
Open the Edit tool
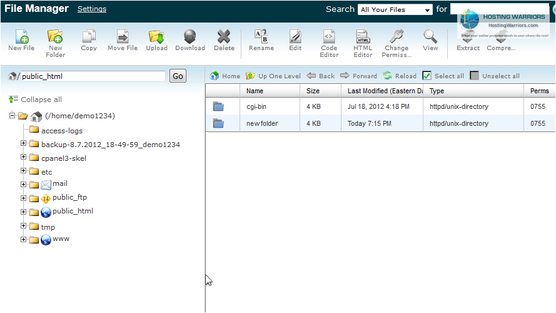point(295,36)
